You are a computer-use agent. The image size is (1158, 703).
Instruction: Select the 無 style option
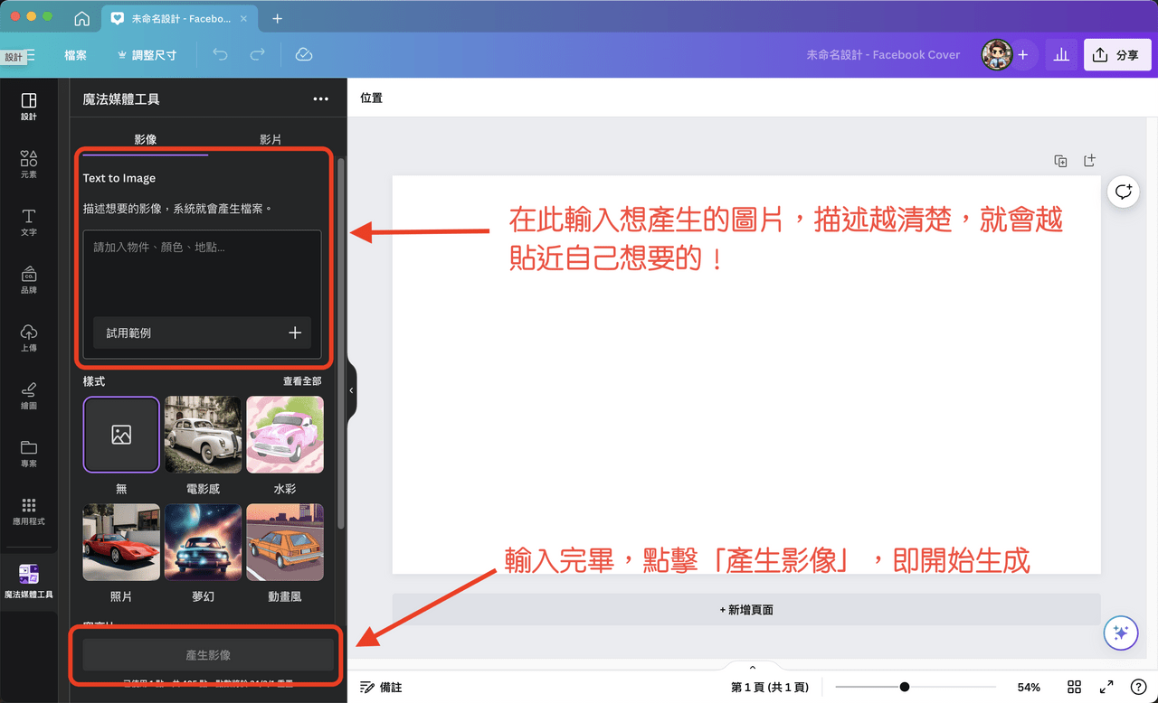(x=121, y=435)
